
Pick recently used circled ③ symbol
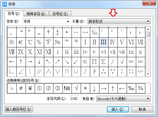(58, 89)
